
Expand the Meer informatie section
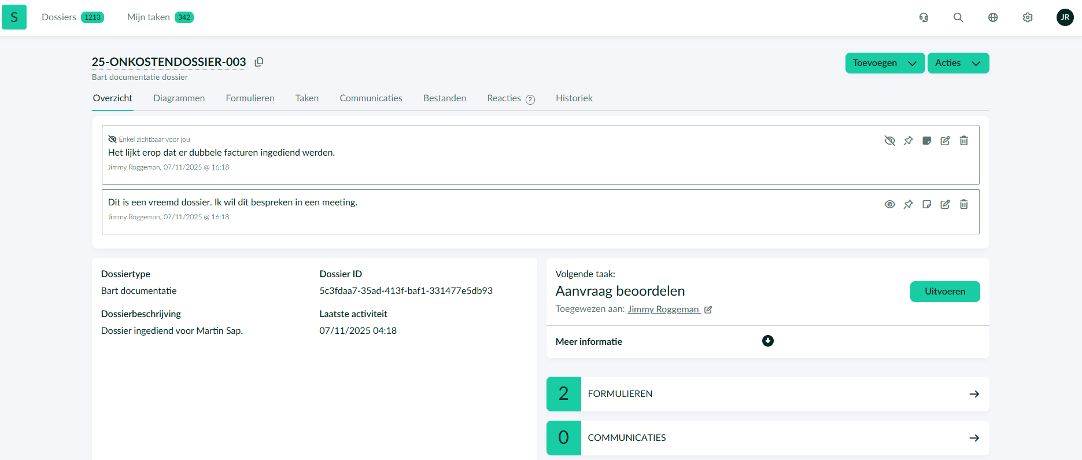tap(767, 341)
